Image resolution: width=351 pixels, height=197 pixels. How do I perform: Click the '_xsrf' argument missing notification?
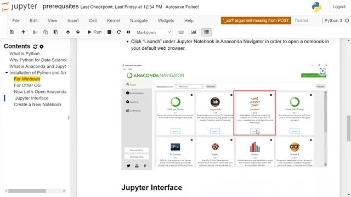pos(256,20)
